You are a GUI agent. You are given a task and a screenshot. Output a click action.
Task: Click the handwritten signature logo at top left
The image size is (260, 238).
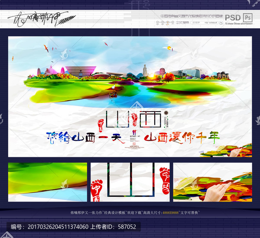pos(42,19)
